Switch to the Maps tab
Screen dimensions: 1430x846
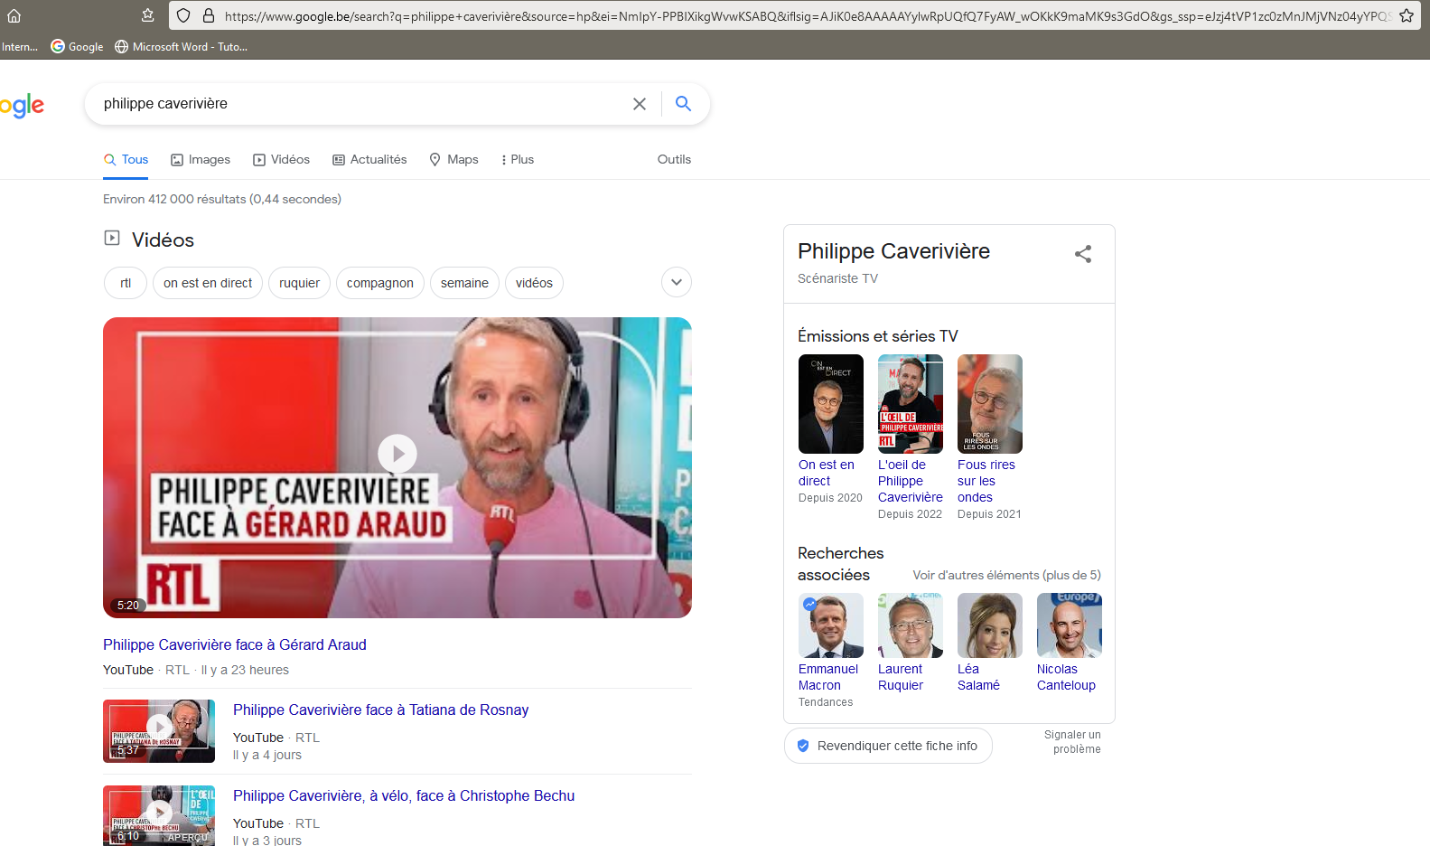(x=453, y=159)
